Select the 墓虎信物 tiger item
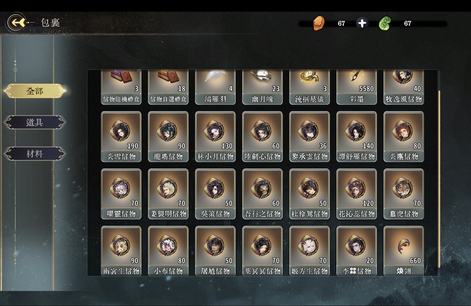 pyautogui.click(x=403, y=194)
